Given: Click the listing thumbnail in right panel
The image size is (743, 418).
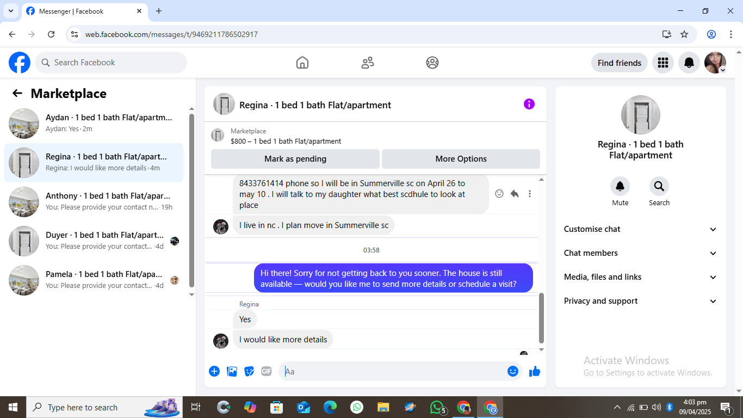Looking at the screenshot, I should click(x=641, y=115).
